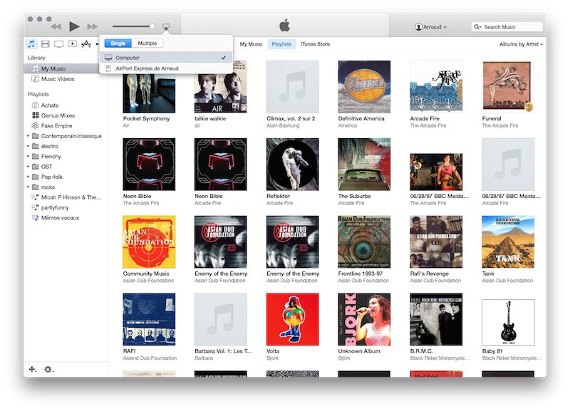Select Computer as audio output
The height and width of the screenshot is (411, 570).
166,58
